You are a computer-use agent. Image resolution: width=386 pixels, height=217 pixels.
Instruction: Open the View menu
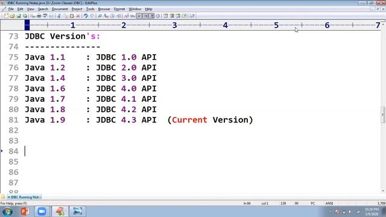coord(31,9)
